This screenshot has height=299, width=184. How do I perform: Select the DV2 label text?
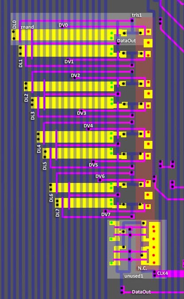75,75
